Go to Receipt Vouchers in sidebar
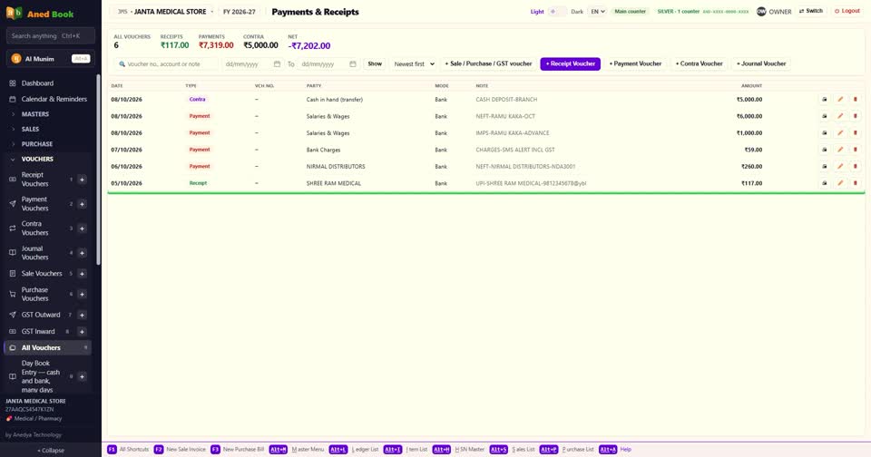This screenshot has height=457, width=871. [x=35, y=180]
